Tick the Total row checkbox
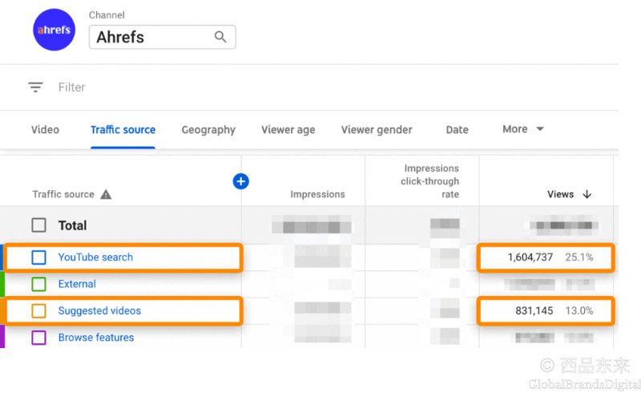The height and width of the screenshot is (401, 641). click(38, 225)
